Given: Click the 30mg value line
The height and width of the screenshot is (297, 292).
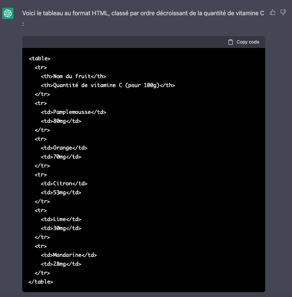Looking at the screenshot, I should (61, 228).
